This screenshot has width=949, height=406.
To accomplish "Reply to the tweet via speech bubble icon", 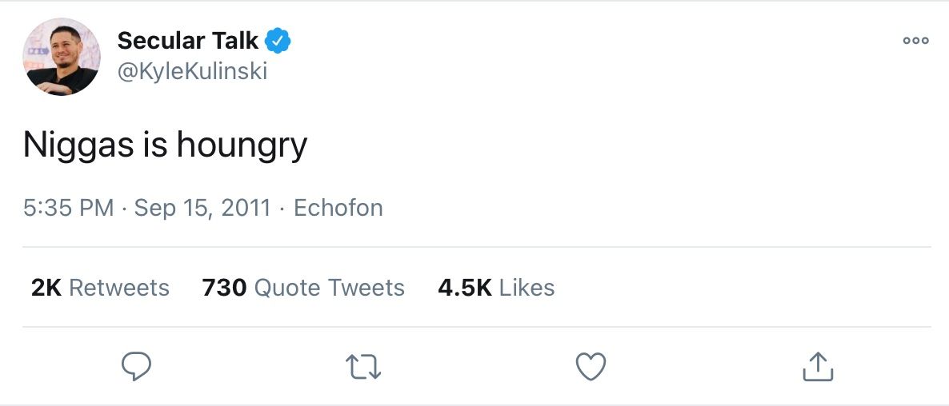I will (x=136, y=367).
